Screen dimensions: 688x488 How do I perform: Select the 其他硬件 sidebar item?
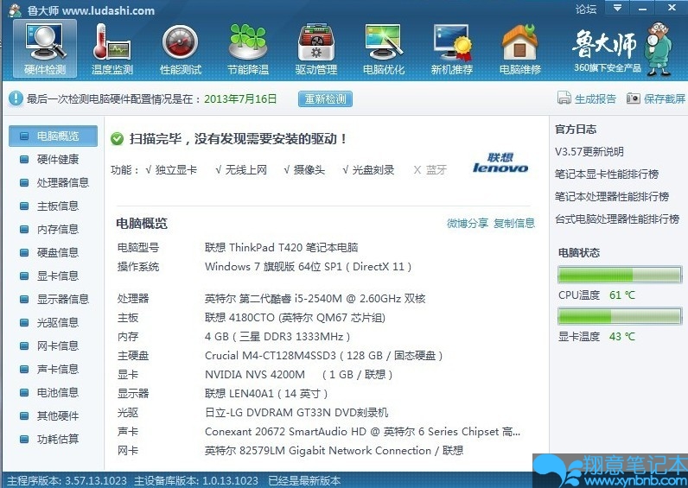click(x=53, y=415)
